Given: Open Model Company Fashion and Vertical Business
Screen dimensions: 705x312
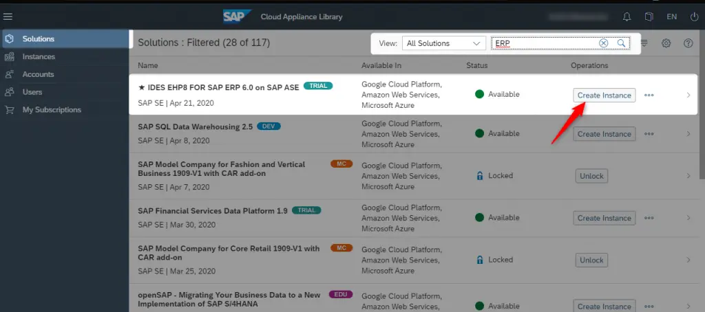Looking at the screenshot, I should coord(221,169).
